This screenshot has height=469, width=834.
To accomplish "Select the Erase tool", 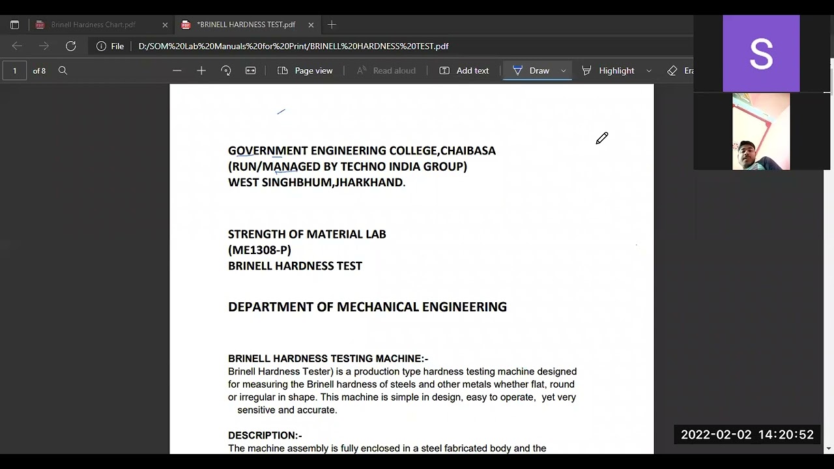I will click(680, 70).
